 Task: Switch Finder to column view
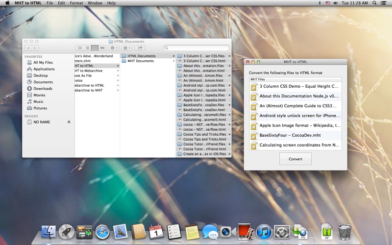point(95,48)
